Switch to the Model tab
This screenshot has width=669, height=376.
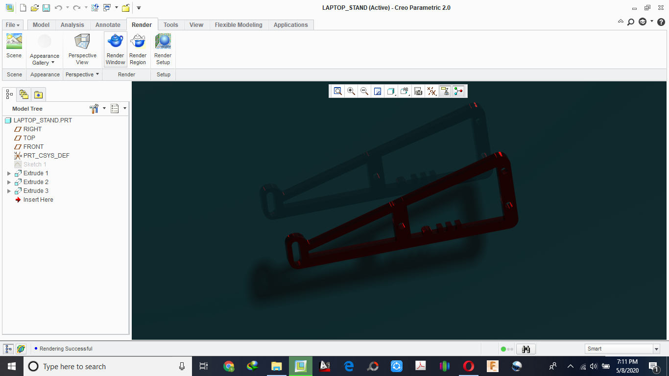point(41,25)
